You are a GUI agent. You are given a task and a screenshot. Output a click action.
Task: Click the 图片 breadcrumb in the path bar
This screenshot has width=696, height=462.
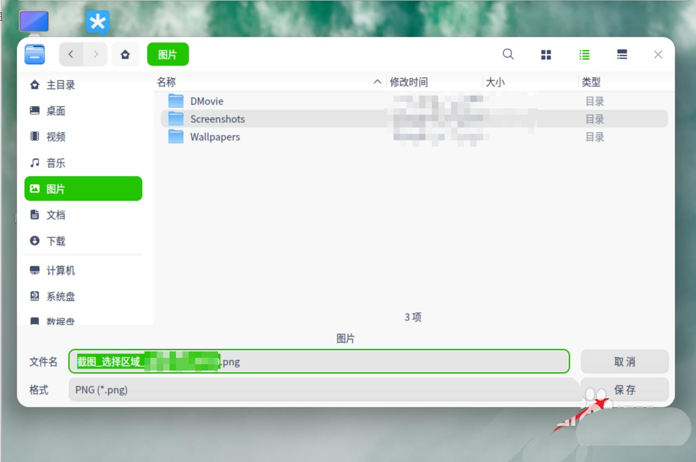pyautogui.click(x=168, y=54)
